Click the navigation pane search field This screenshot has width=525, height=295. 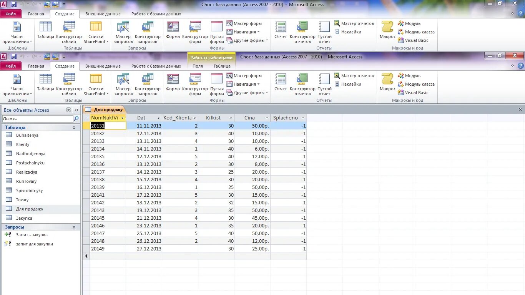coord(38,119)
